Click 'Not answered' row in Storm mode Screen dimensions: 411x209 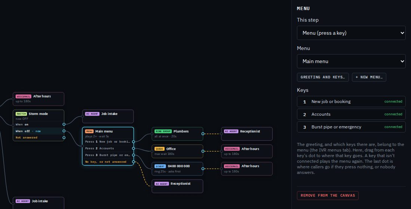pyautogui.click(x=38, y=138)
